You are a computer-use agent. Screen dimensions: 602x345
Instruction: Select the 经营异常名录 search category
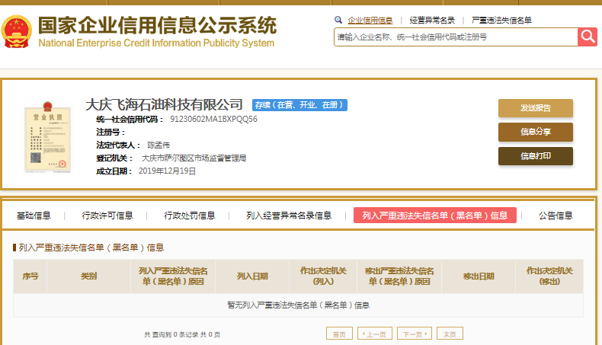point(432,21)
